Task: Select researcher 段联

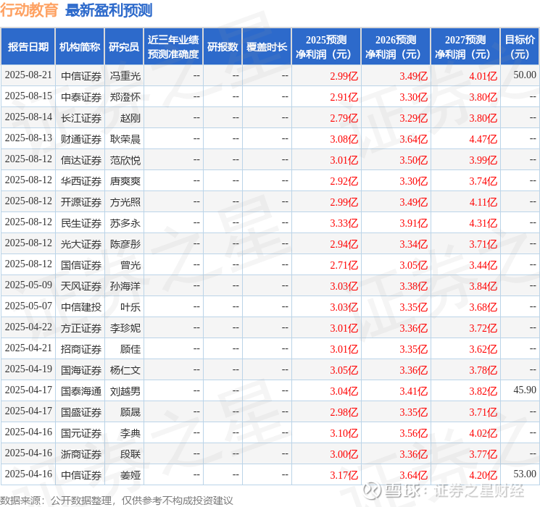Action: tap(130, 454)
